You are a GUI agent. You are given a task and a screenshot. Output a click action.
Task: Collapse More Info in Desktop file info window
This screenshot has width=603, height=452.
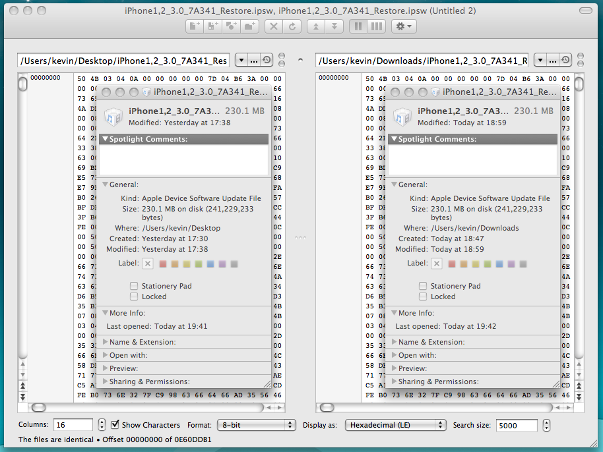pyautogui.click(x=106, y=313)
